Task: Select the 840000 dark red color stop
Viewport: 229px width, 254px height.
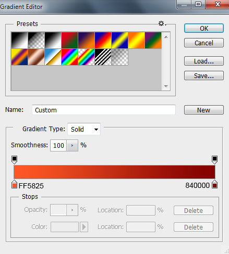Action: tap(215, 184)
